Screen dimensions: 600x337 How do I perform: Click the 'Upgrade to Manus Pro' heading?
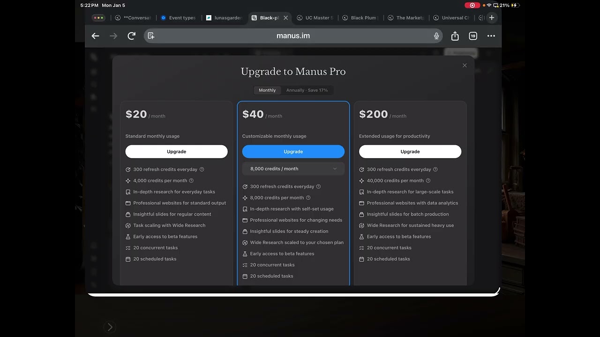(x=293, y=72)
